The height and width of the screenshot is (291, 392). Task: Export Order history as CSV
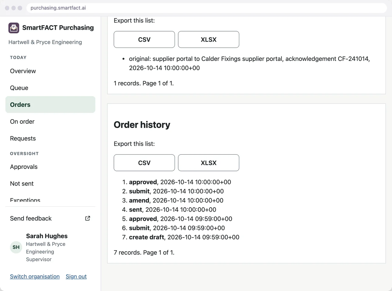pyautogui.click(x=144, y=163)
